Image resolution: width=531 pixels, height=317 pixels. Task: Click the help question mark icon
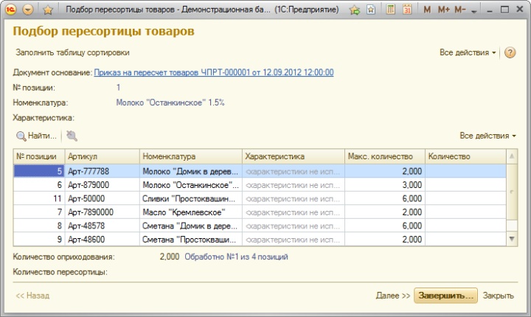point(510,52)
